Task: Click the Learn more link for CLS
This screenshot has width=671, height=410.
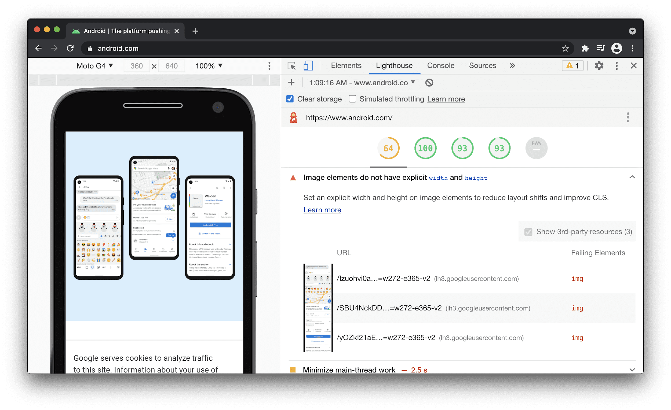Action: tap(322, 209)
